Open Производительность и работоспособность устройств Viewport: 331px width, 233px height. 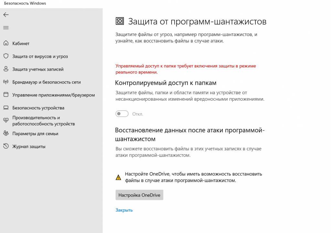click(x=44, y=121)
